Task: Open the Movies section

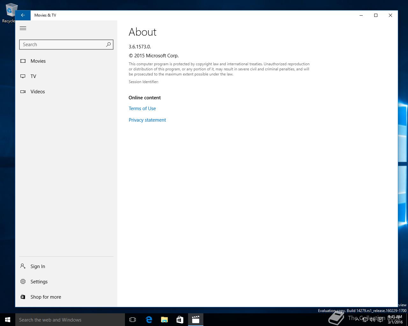Action: (66, 61)
